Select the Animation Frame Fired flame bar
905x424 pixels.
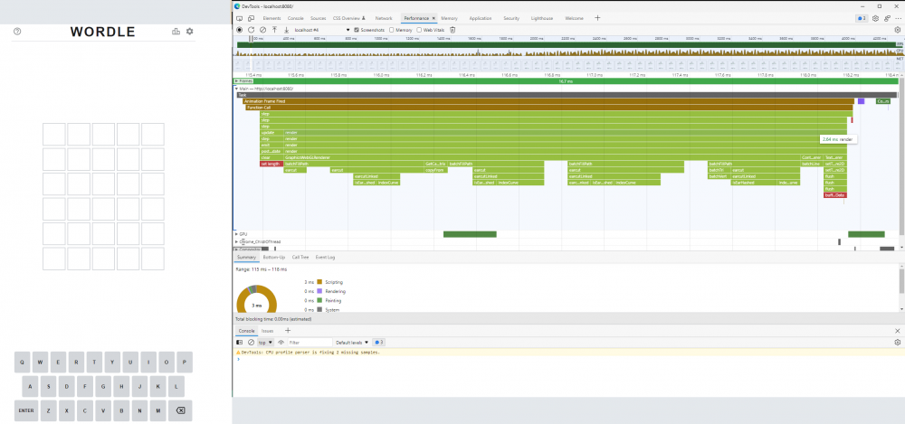pyautogui.click(x=548, y=101)
